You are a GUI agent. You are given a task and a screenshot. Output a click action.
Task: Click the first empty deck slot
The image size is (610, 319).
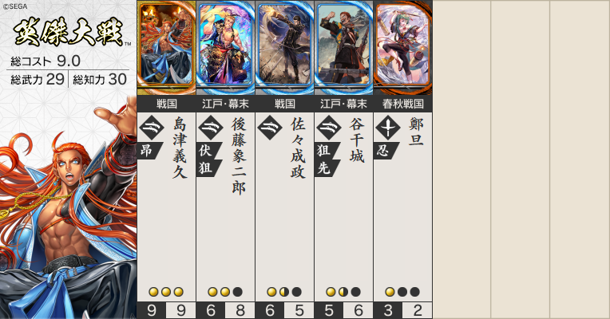click(x=461, y=159)
